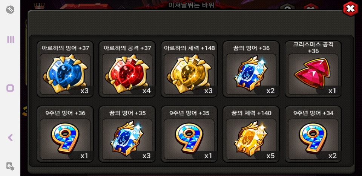Image resolution: width=362 pixels, height=176 pixels.
Task: Click the x4 count on 아르하의 공격 jewel
Action: tap(147, 91)
